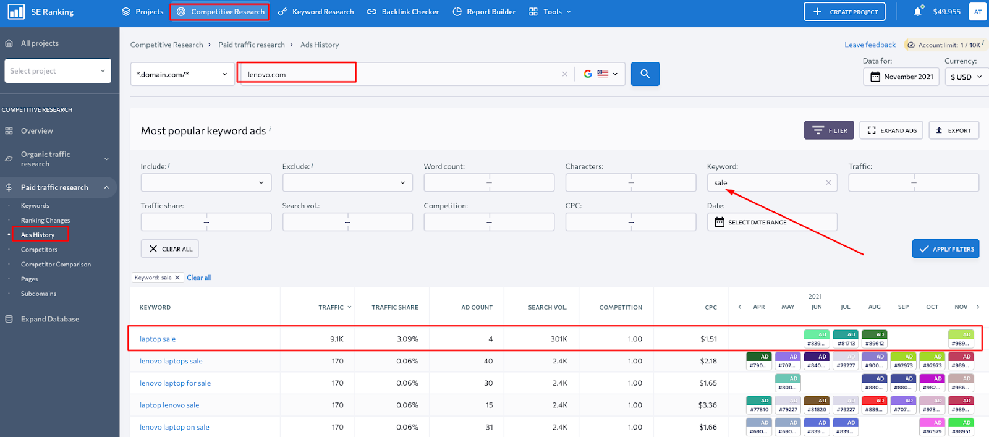Open the November 2021 date picker

901,77
